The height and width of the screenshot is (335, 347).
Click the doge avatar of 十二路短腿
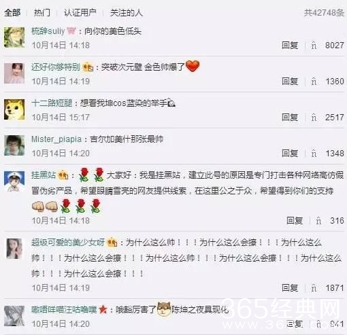(x=14, y=109)
